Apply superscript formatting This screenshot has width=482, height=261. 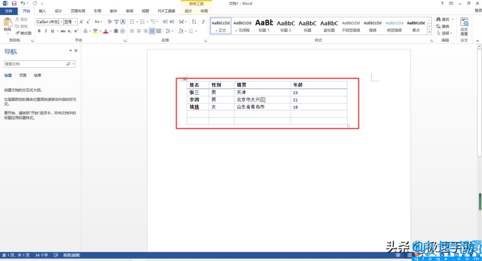pyautogui.click(x=76, y=31)
